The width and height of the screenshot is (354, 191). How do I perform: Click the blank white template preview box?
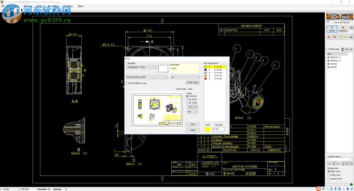(163, 68)
